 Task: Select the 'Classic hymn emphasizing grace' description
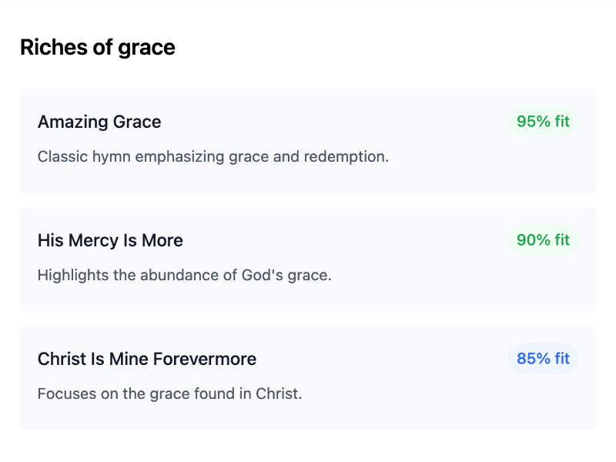point(213,157)
